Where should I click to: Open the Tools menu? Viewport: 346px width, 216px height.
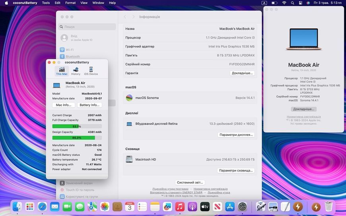[46, 3]
